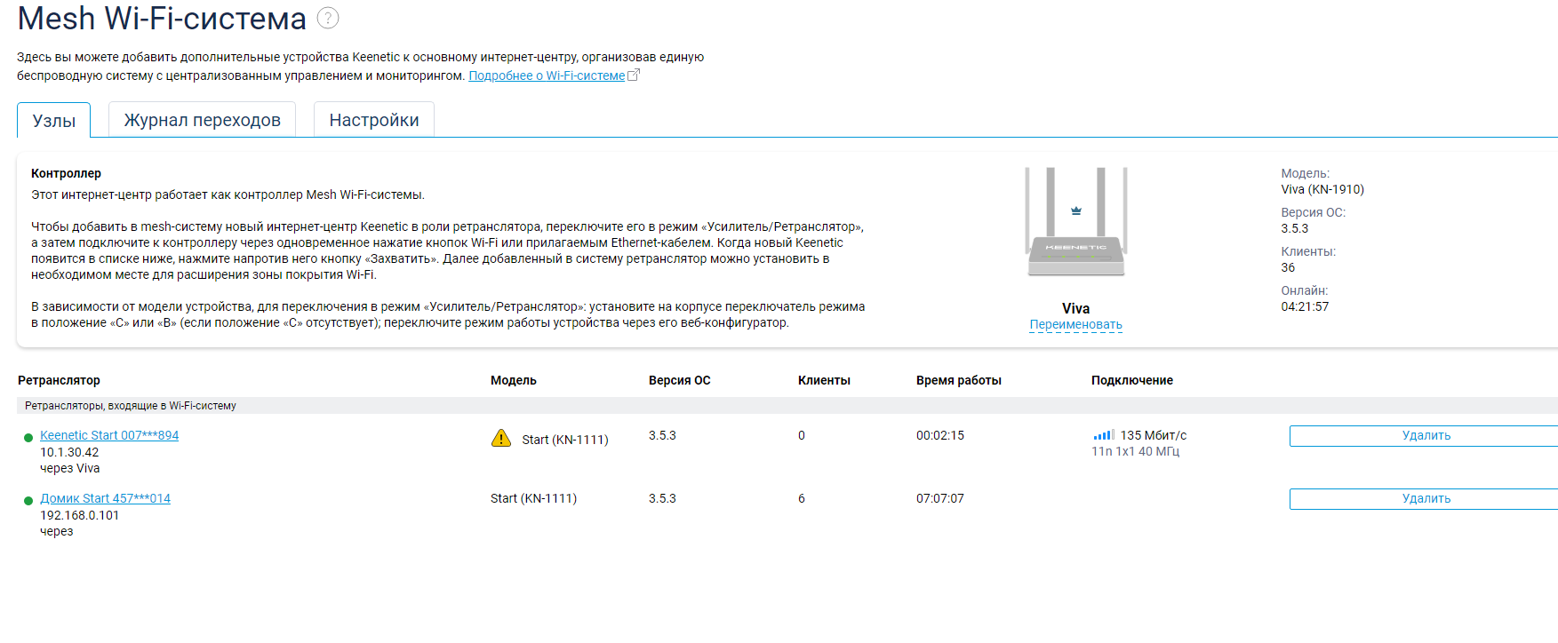
Task: Open Домик Start 457***014 node link
Action: click(105, 498)
